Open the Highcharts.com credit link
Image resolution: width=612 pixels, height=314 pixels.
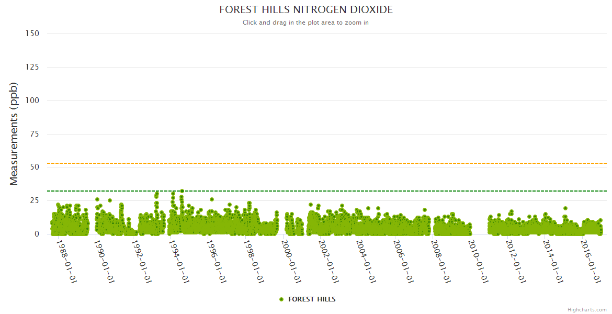click(587, 310)
